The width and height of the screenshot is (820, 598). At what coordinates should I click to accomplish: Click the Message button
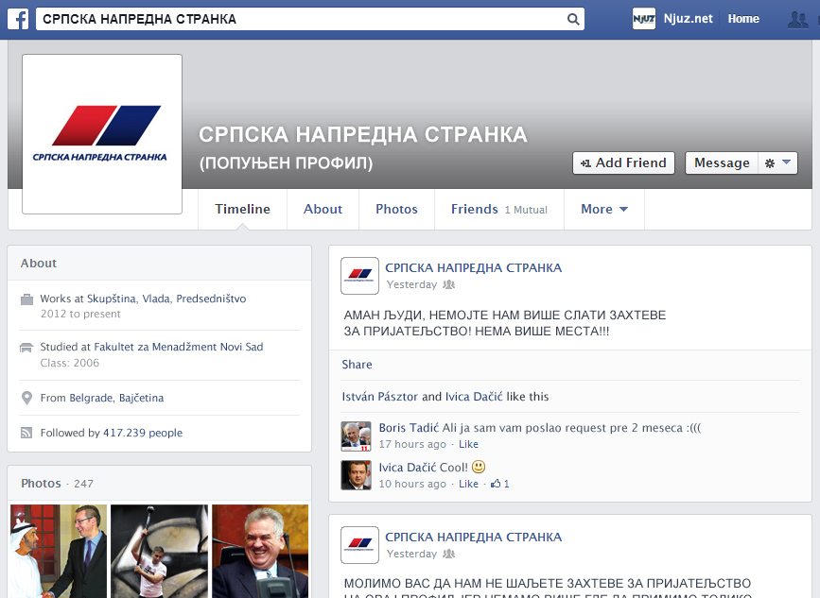722,162
